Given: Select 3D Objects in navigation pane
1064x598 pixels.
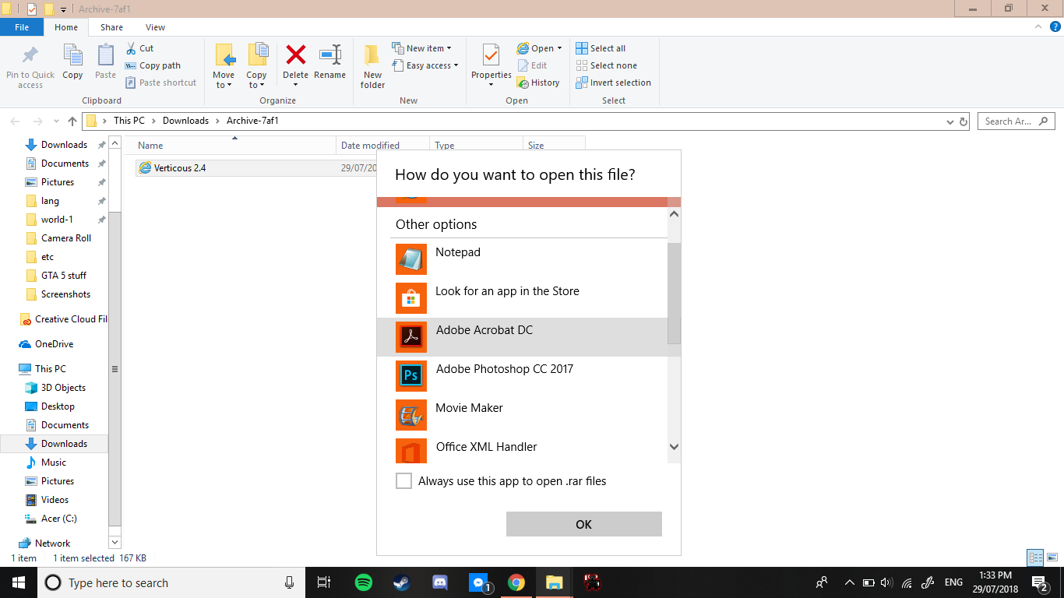Looking at the screenshot, I should [x=63, y=388].
